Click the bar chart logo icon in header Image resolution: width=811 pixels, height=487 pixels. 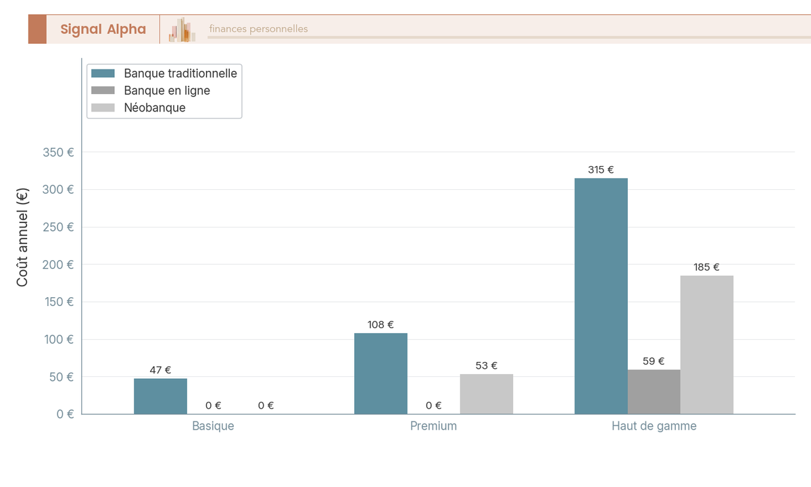[182, 30]
